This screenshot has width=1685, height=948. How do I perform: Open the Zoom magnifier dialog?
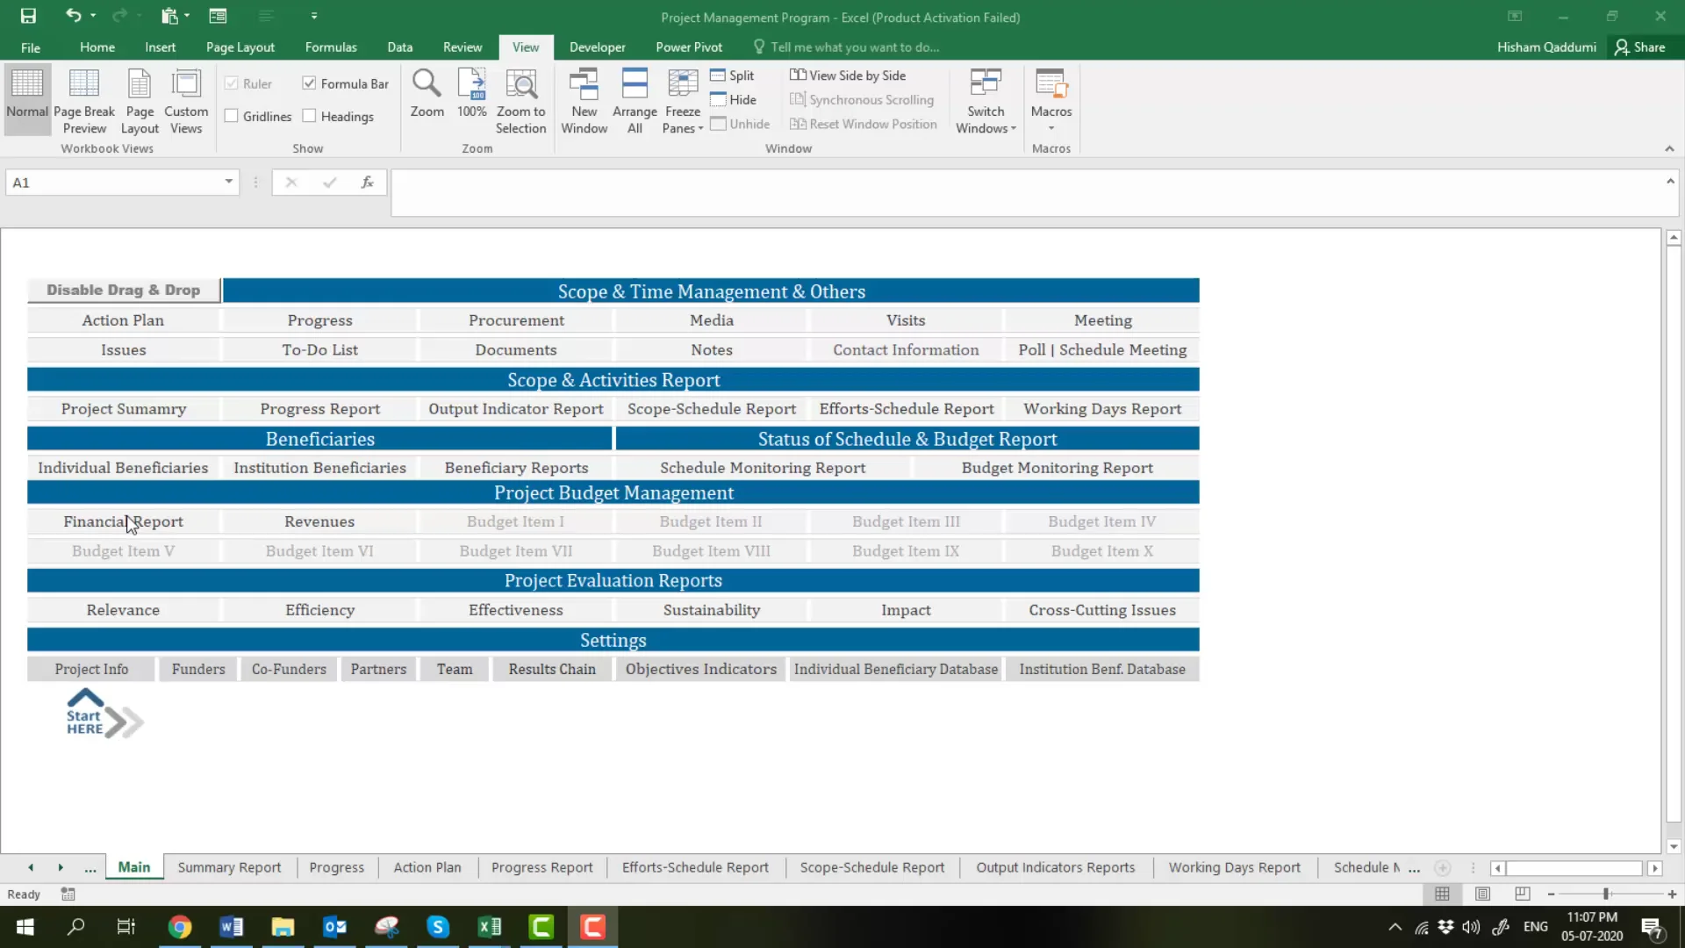[427, 93]
